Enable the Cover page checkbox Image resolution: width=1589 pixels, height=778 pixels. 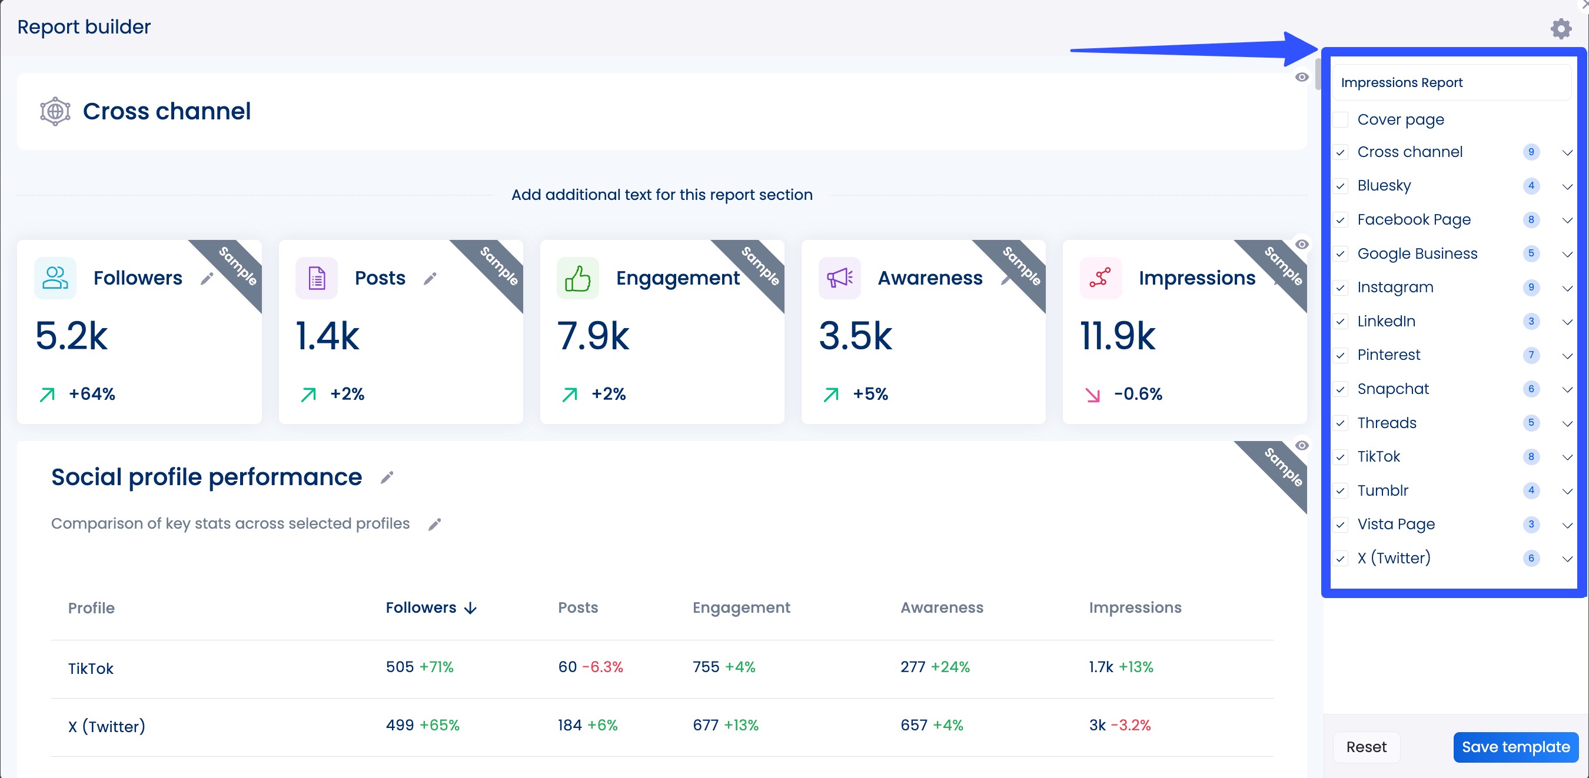1341,119
